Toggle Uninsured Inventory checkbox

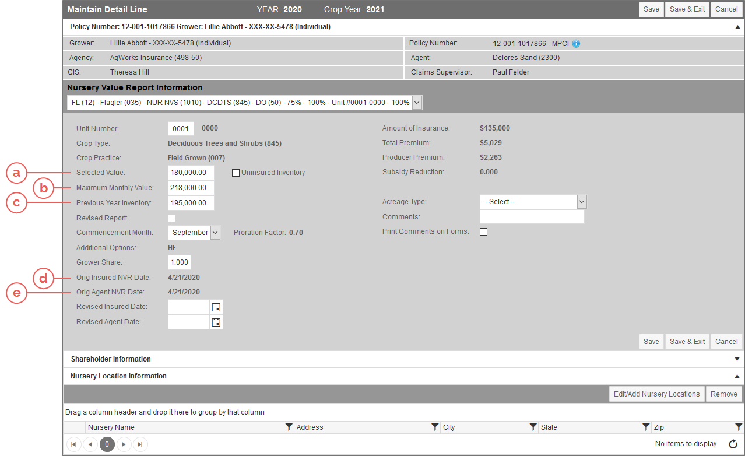[236, 173]
